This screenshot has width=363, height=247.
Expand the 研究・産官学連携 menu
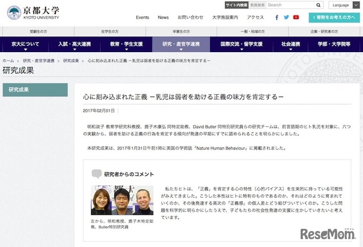(181, 44)
